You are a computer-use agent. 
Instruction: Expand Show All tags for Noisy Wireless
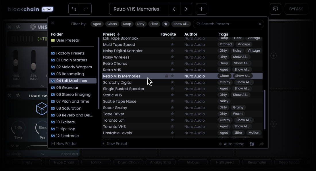(240, 57)
